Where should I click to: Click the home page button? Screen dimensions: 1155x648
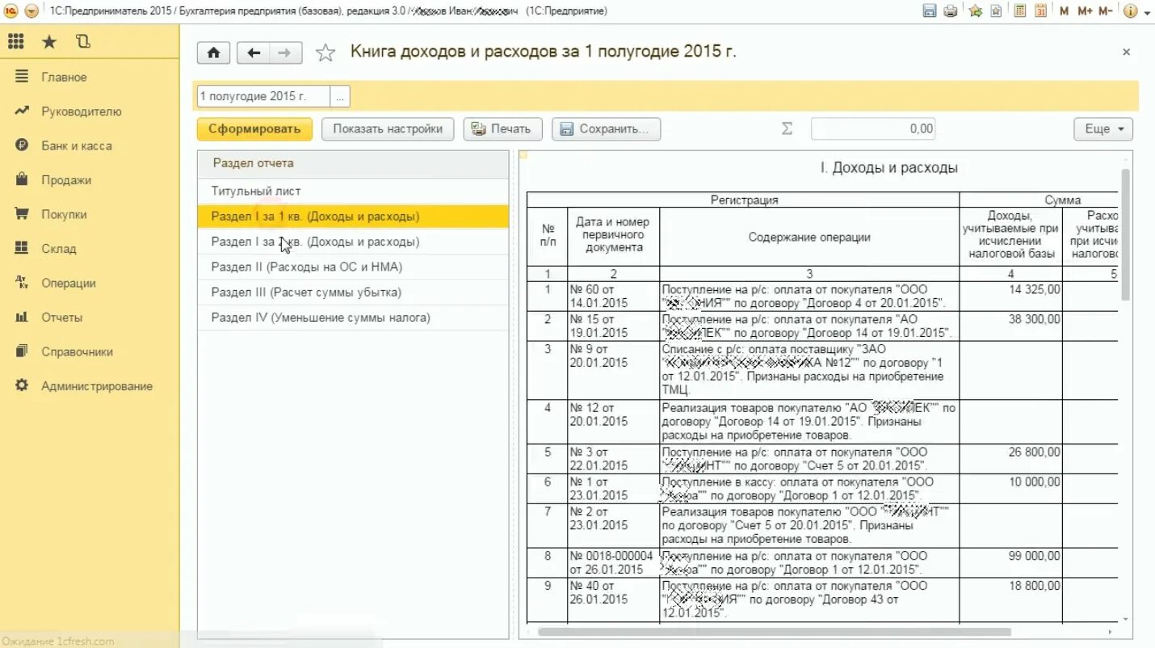[214, 53]
